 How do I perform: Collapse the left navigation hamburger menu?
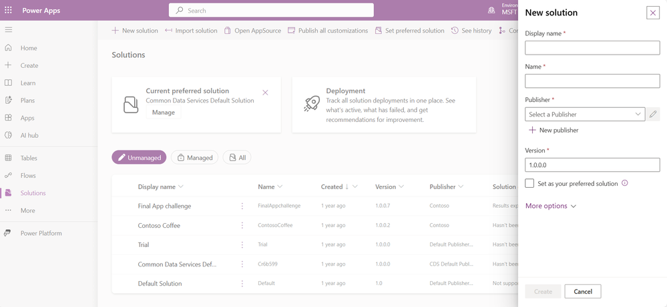[8, 30]
